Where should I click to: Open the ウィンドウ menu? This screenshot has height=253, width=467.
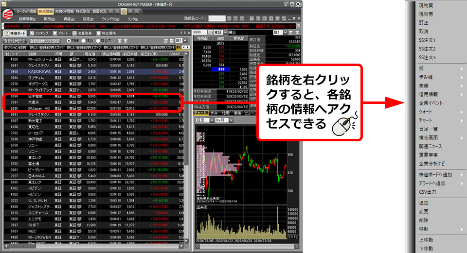(110, 19)
